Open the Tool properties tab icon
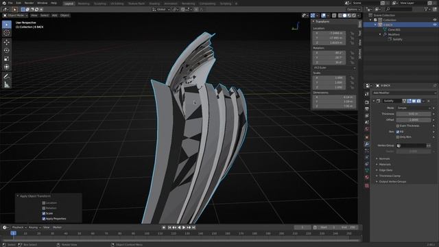 pos(367,95)
